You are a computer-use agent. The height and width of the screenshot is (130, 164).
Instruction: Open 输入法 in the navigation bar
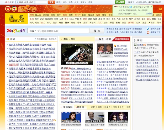point(38,15)
